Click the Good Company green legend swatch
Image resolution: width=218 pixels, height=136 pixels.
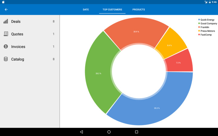(x=199, y=23)
